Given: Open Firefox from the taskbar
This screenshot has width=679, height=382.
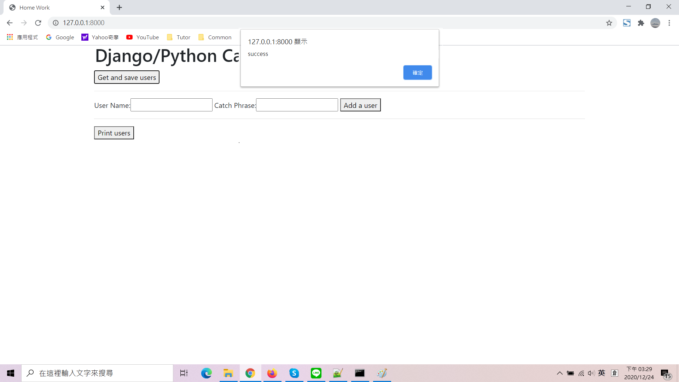Looking at the screenshot, I should [272, 373].
